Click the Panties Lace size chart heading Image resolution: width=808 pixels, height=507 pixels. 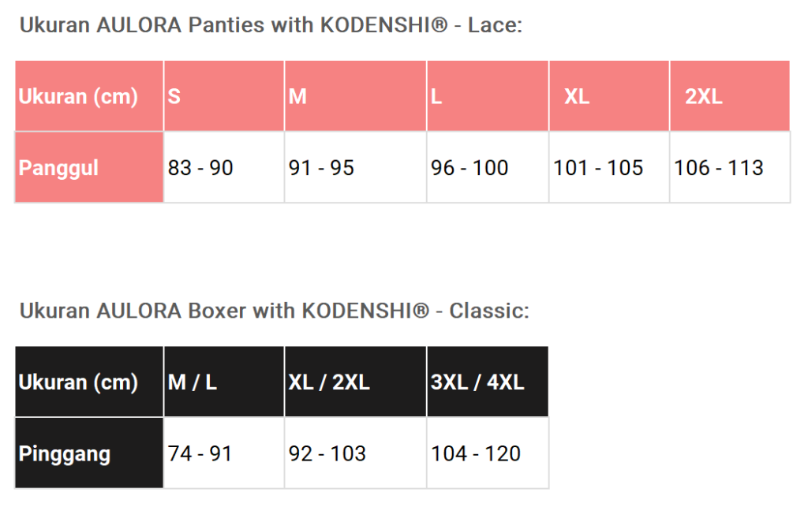pos(271,25)
